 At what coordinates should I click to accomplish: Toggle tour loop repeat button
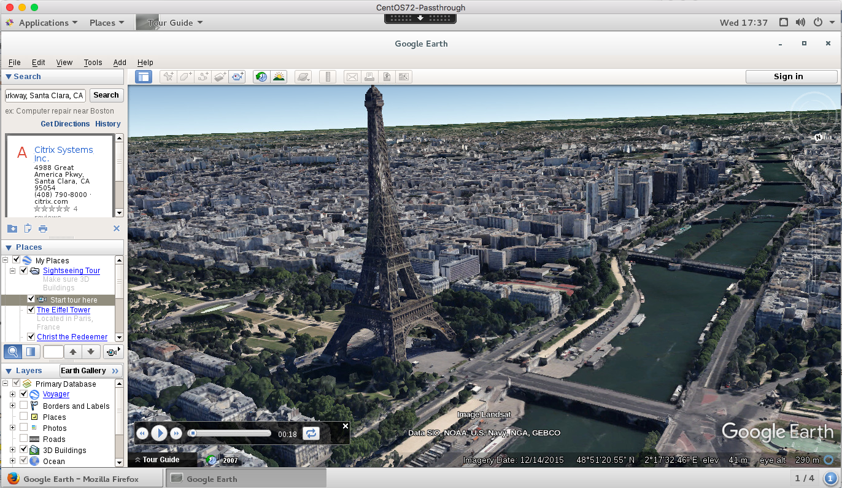tap(311, 433)
